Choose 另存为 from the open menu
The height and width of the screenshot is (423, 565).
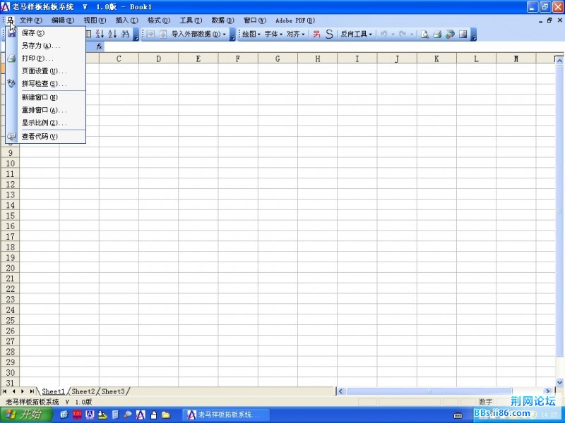point(41,46)
